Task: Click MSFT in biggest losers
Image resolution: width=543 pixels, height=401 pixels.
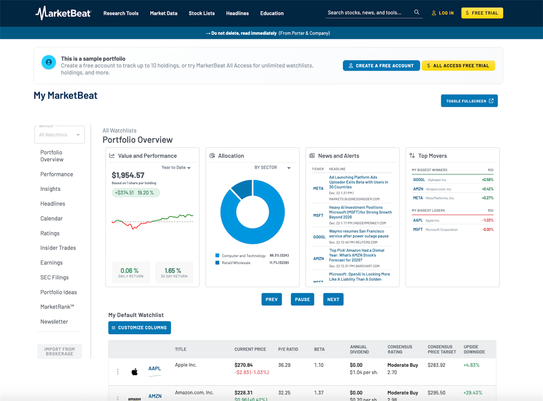Action: (418, 230)
